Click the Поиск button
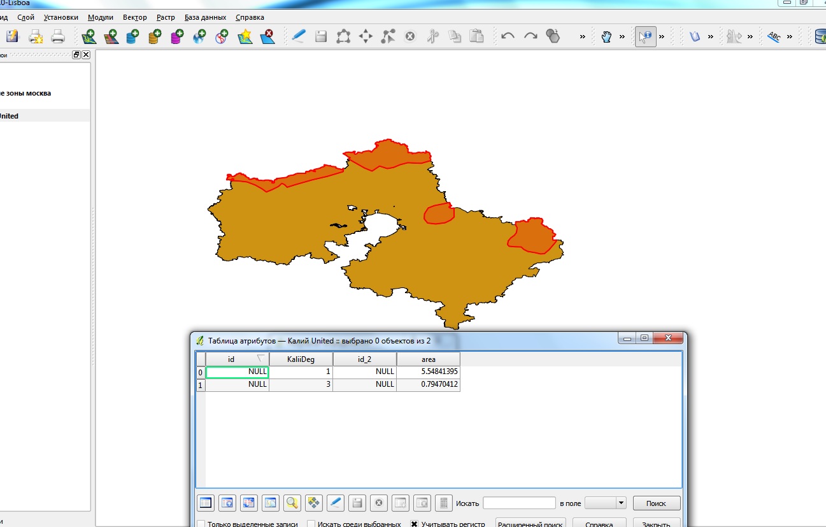Viewport: 826px width, 527px height. (656, 503)
